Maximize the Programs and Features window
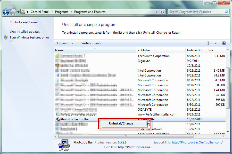 pos(214,3)
